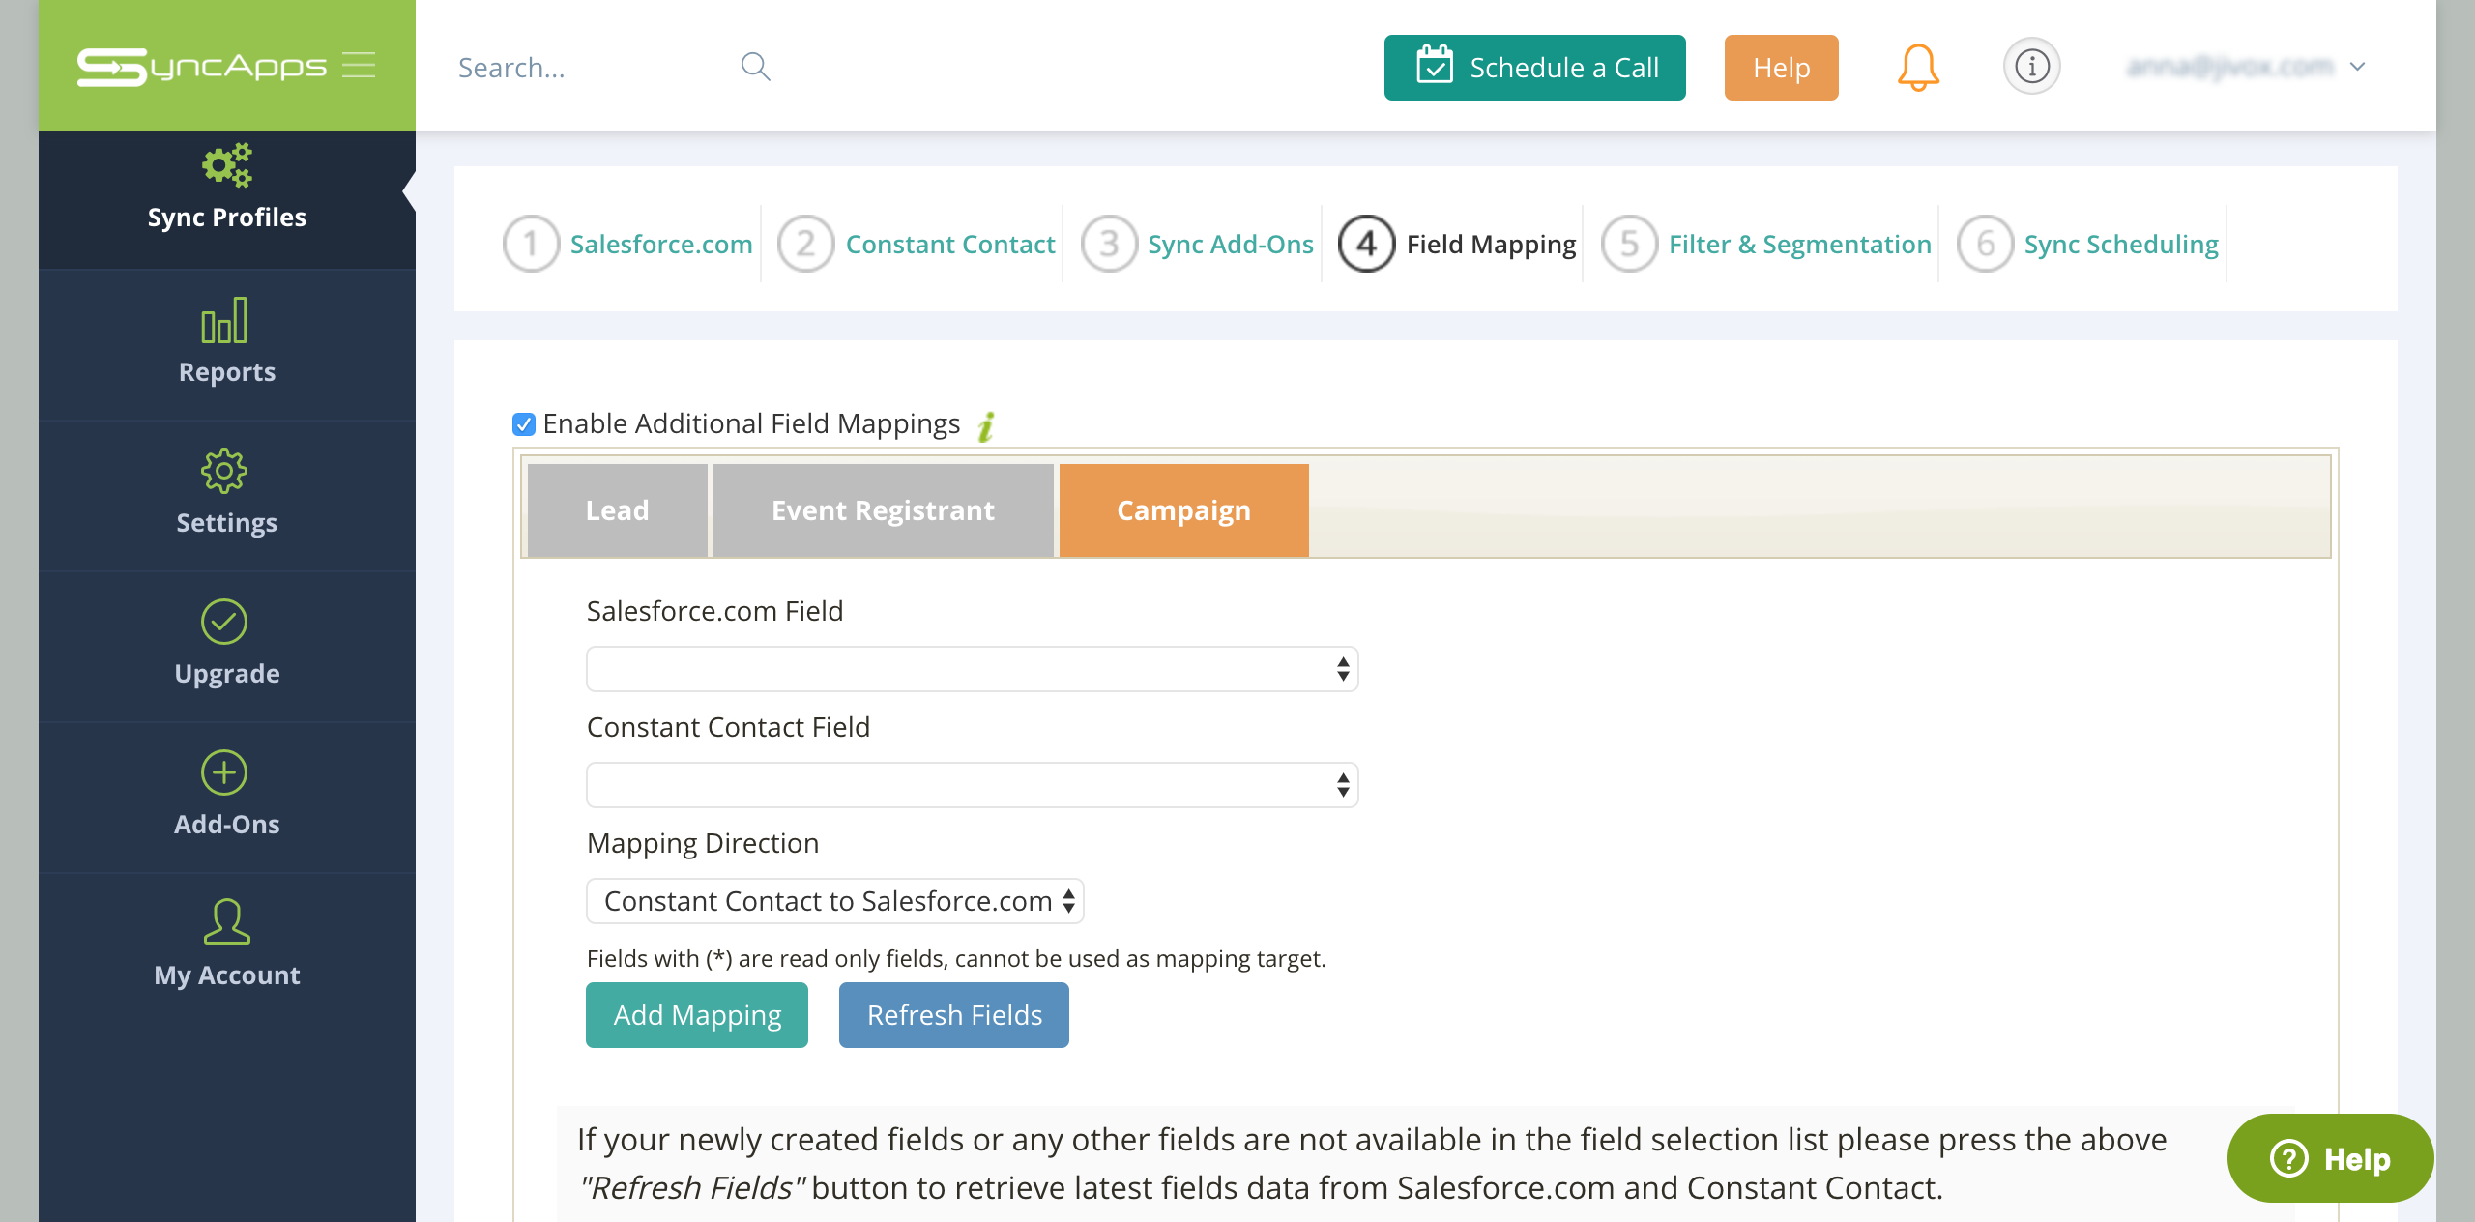This screenshot has width=2475, height=1222.
Task: Switch to the Lead tab
Action: click(617, 510)
